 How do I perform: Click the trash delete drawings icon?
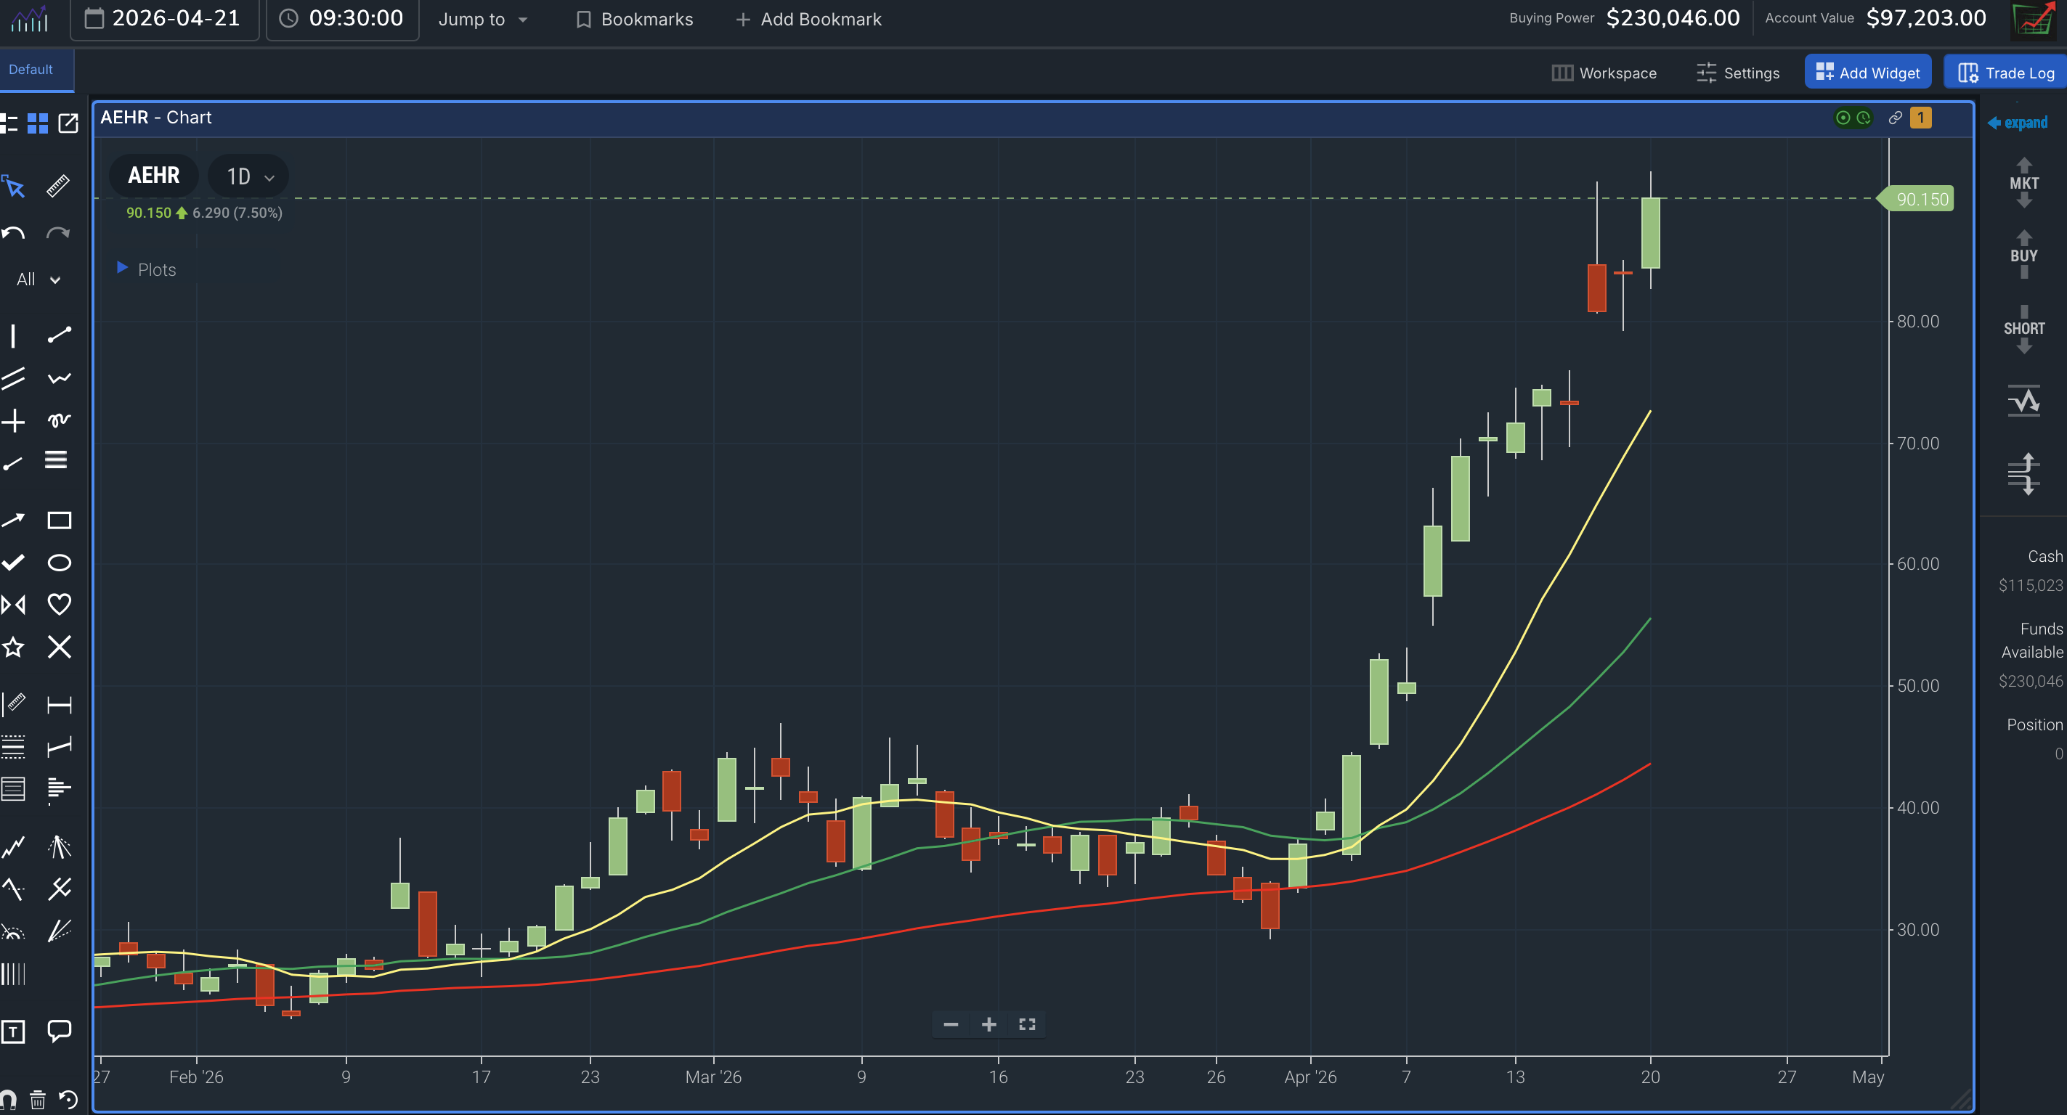[38, 1099]
